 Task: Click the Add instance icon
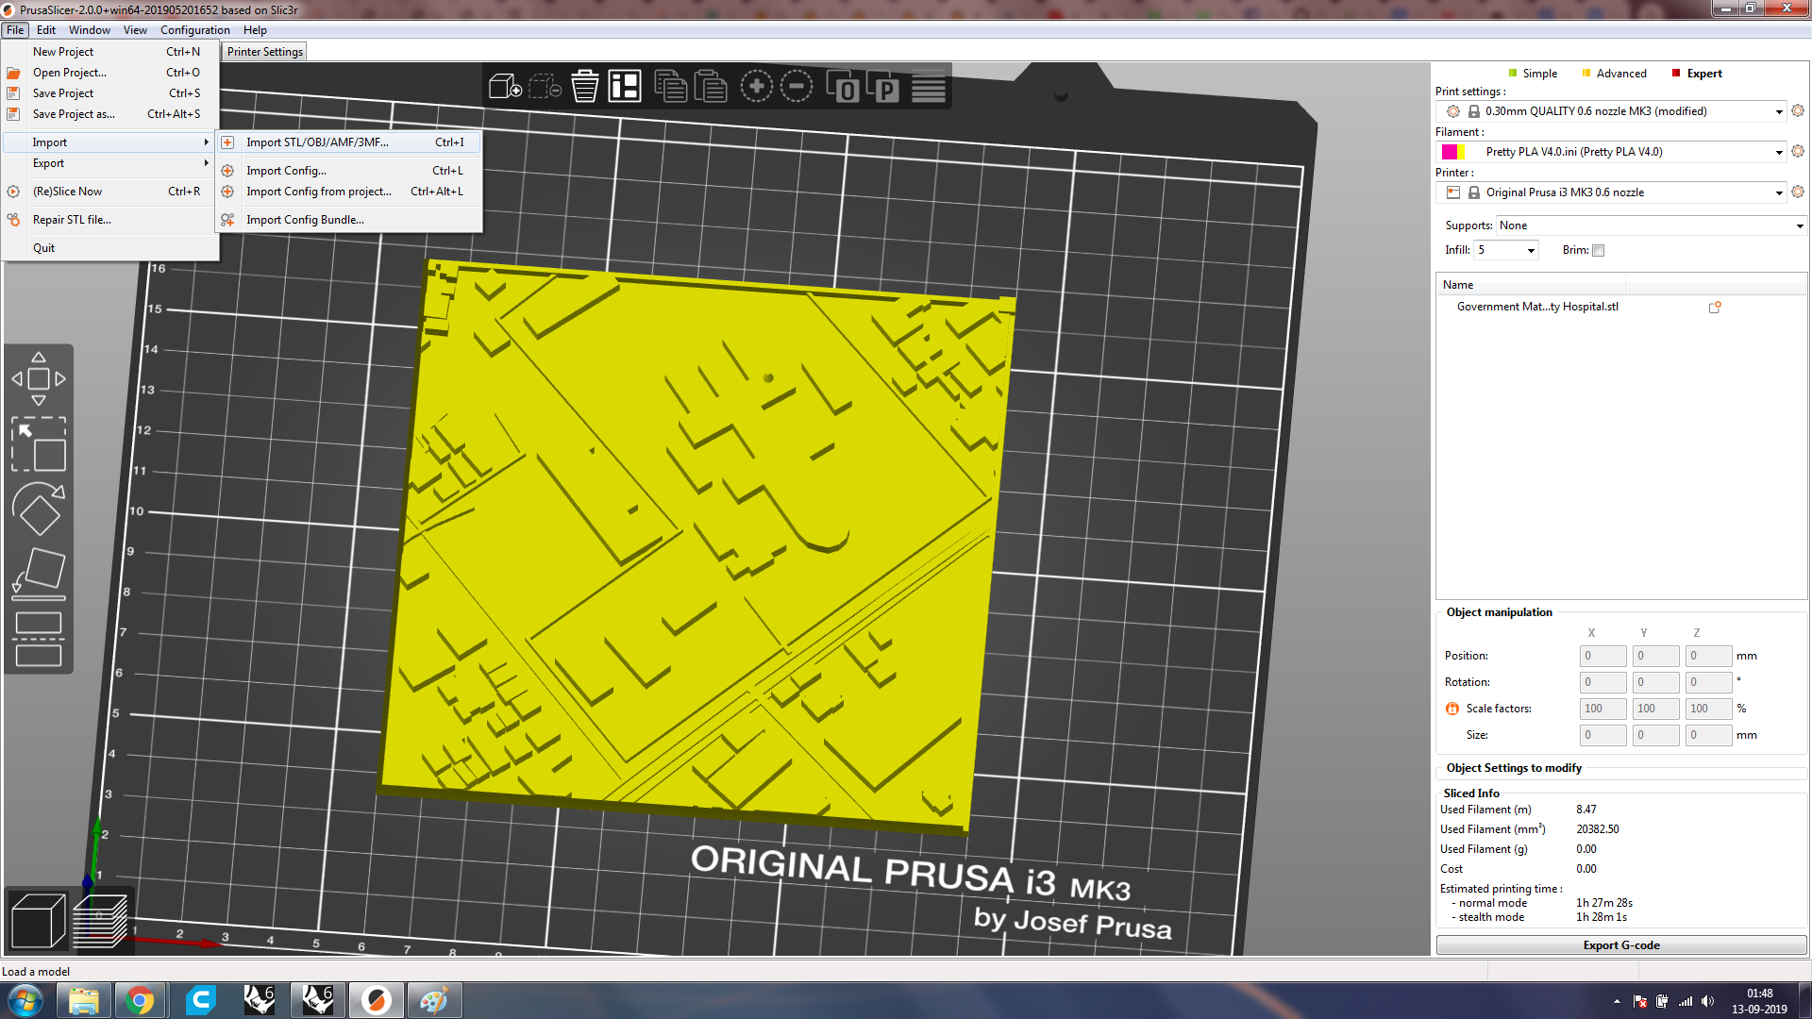(x=756, y=85)
